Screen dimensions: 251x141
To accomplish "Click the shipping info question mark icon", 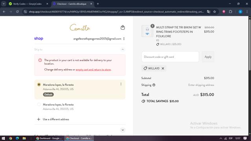I will 154,85.
